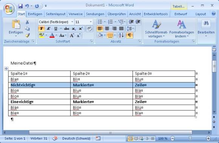Toggle subscript formatting
The image size is (219, 143).
74,29
